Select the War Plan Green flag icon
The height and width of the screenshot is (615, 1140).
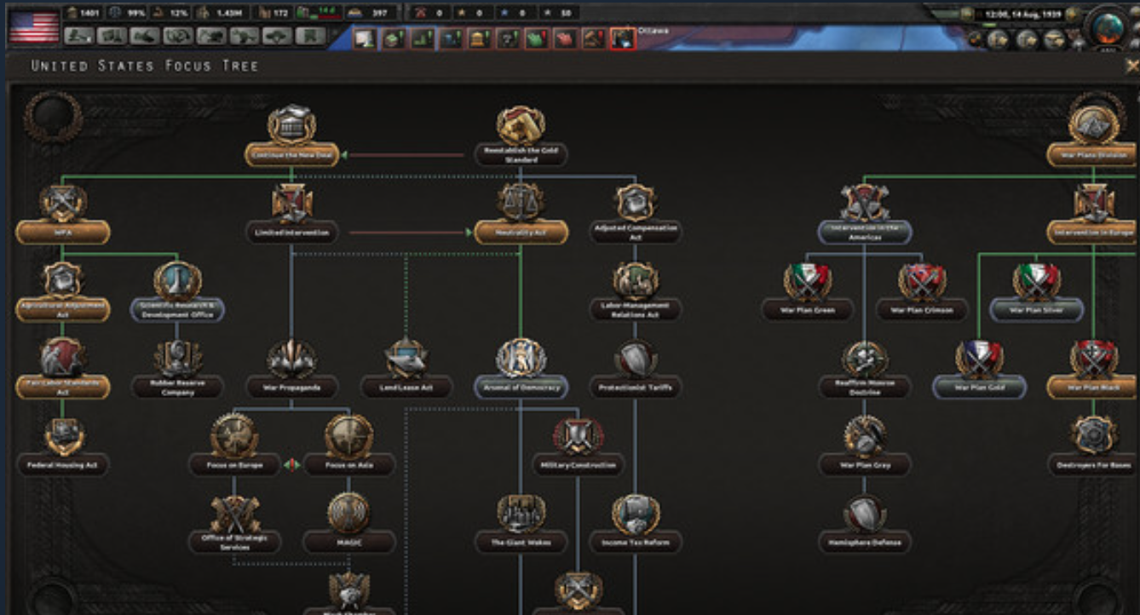coord(807,281)
